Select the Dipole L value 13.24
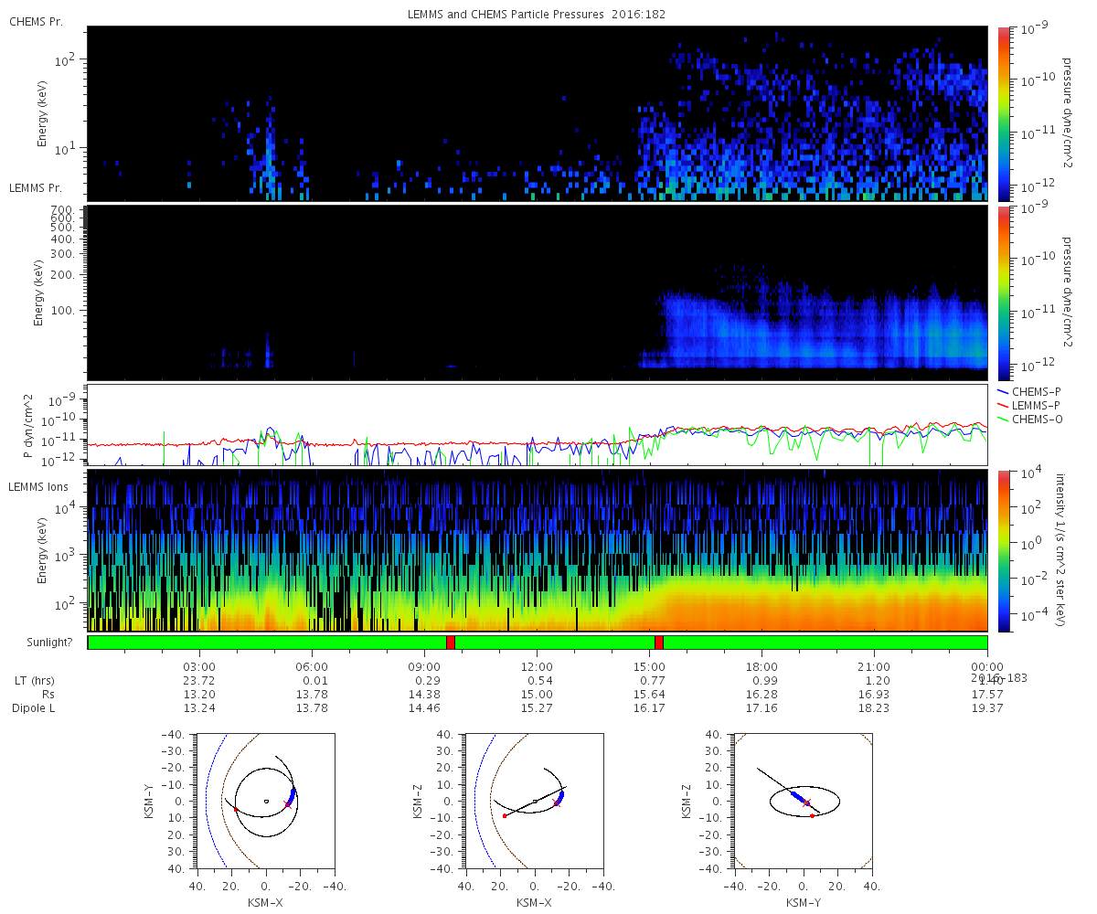1097x914 pixels. (x=199, y=708)
